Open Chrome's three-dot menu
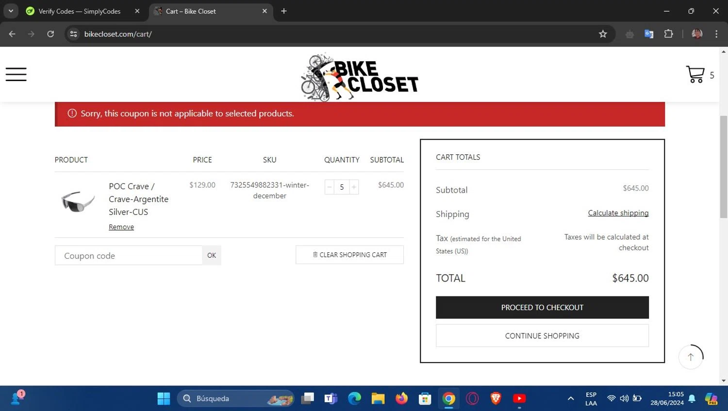 click(716, 34)
